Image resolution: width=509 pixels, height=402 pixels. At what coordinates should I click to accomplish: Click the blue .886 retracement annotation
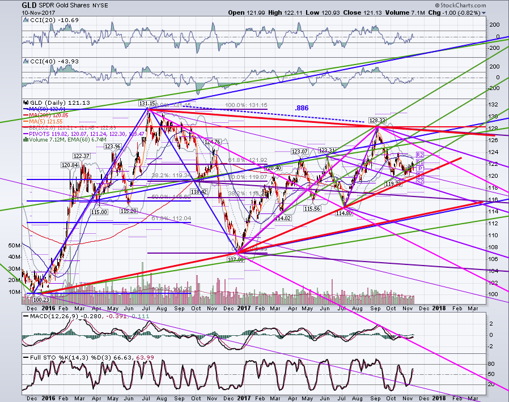[x=302, y=108]
